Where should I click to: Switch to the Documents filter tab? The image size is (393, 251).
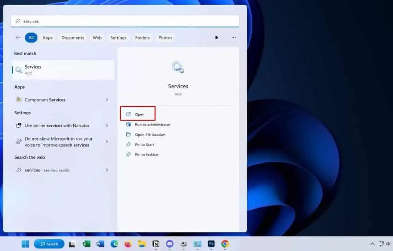point(73,37)
